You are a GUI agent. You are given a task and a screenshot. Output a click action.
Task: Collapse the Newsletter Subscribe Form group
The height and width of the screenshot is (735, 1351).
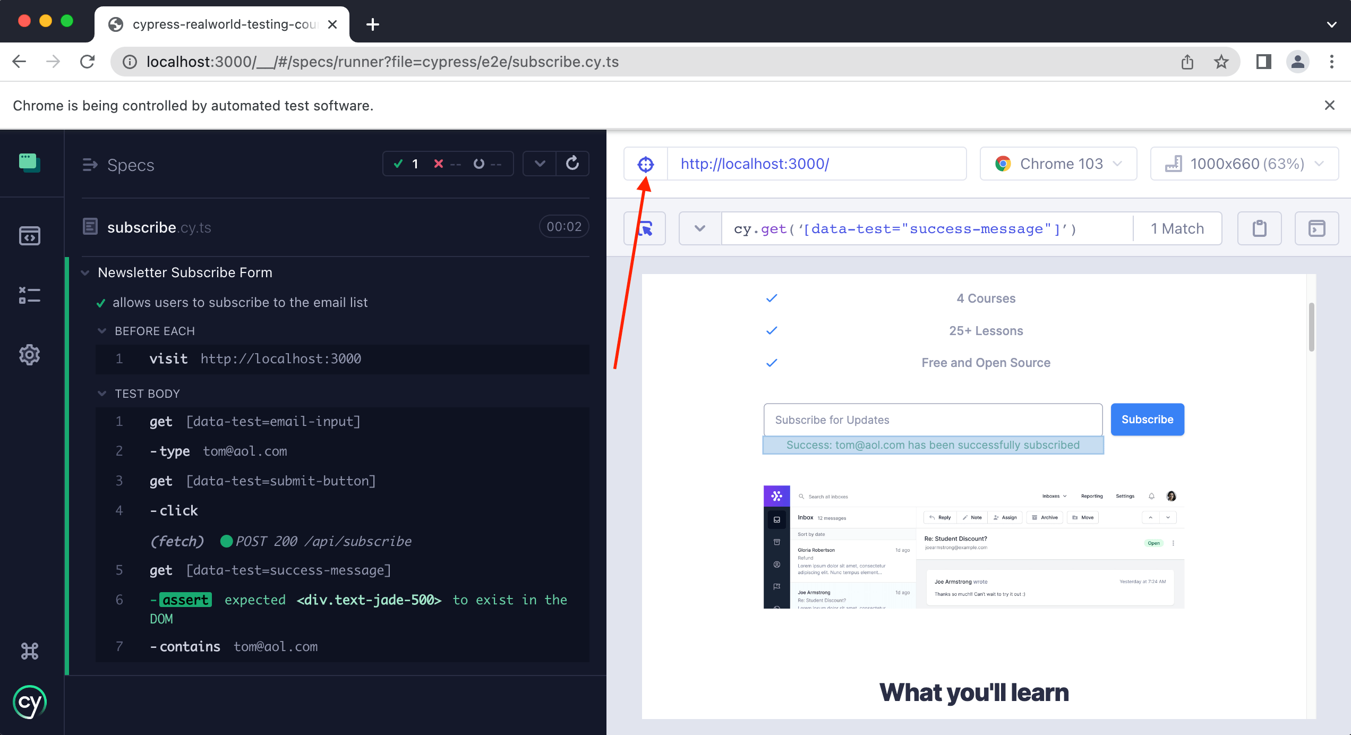(x=85, y=272)
